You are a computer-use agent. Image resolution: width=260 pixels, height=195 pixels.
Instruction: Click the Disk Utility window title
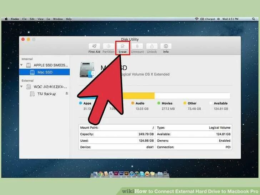[x=130, y=39]
